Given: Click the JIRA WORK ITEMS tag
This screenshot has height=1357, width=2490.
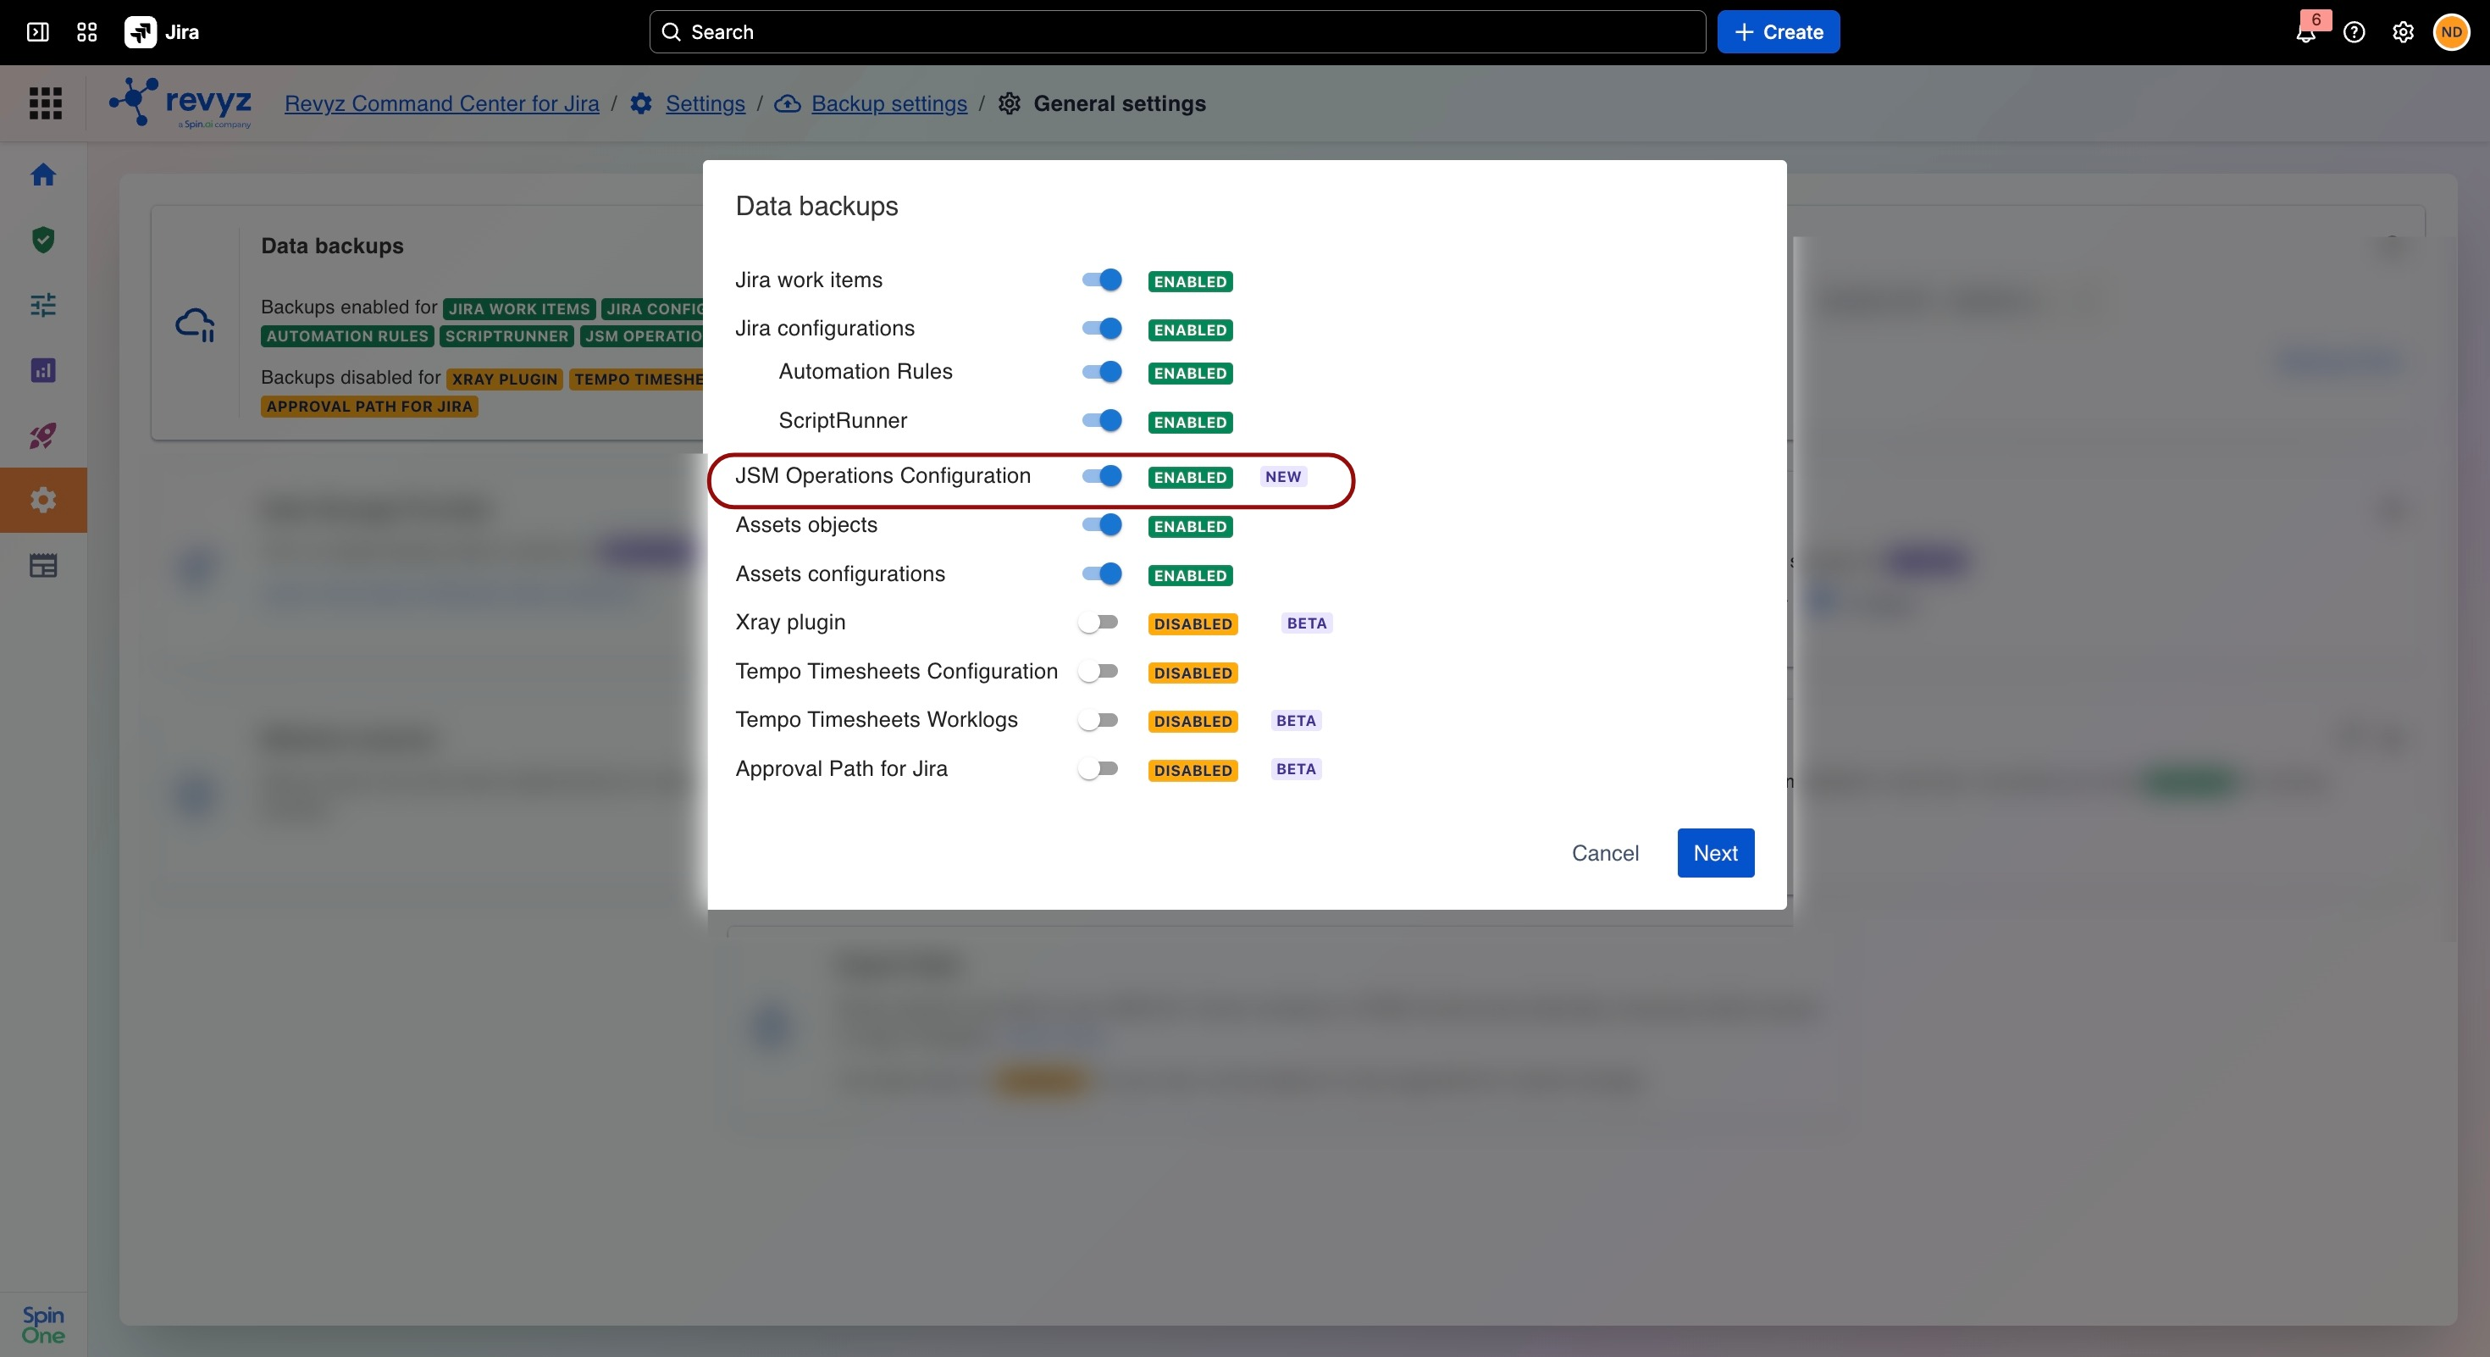Looking at the screenshot, I should tap(519, 309).
